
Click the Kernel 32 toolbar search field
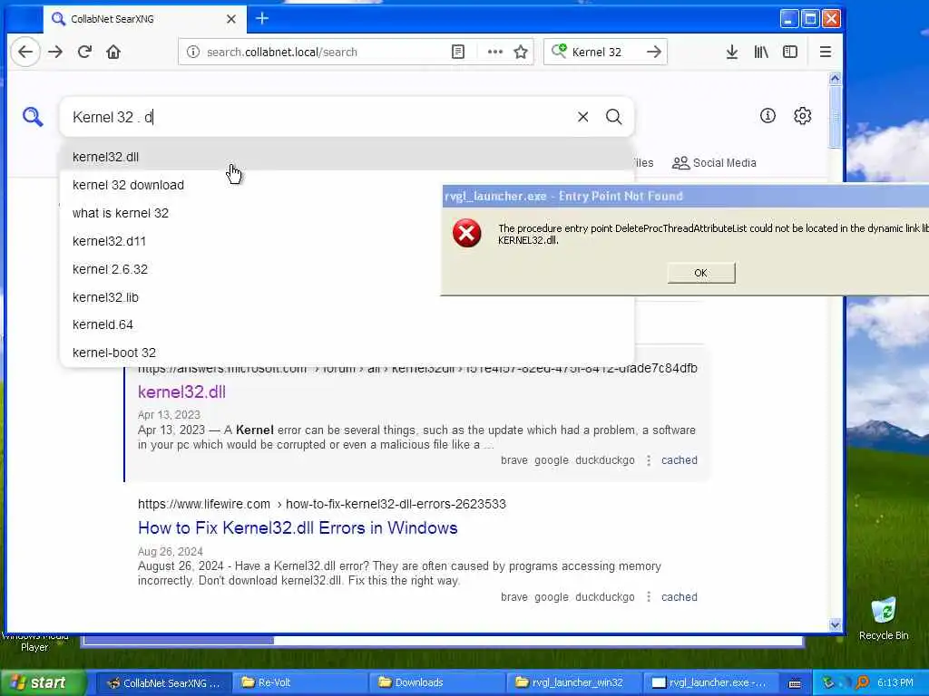[604, 52]
